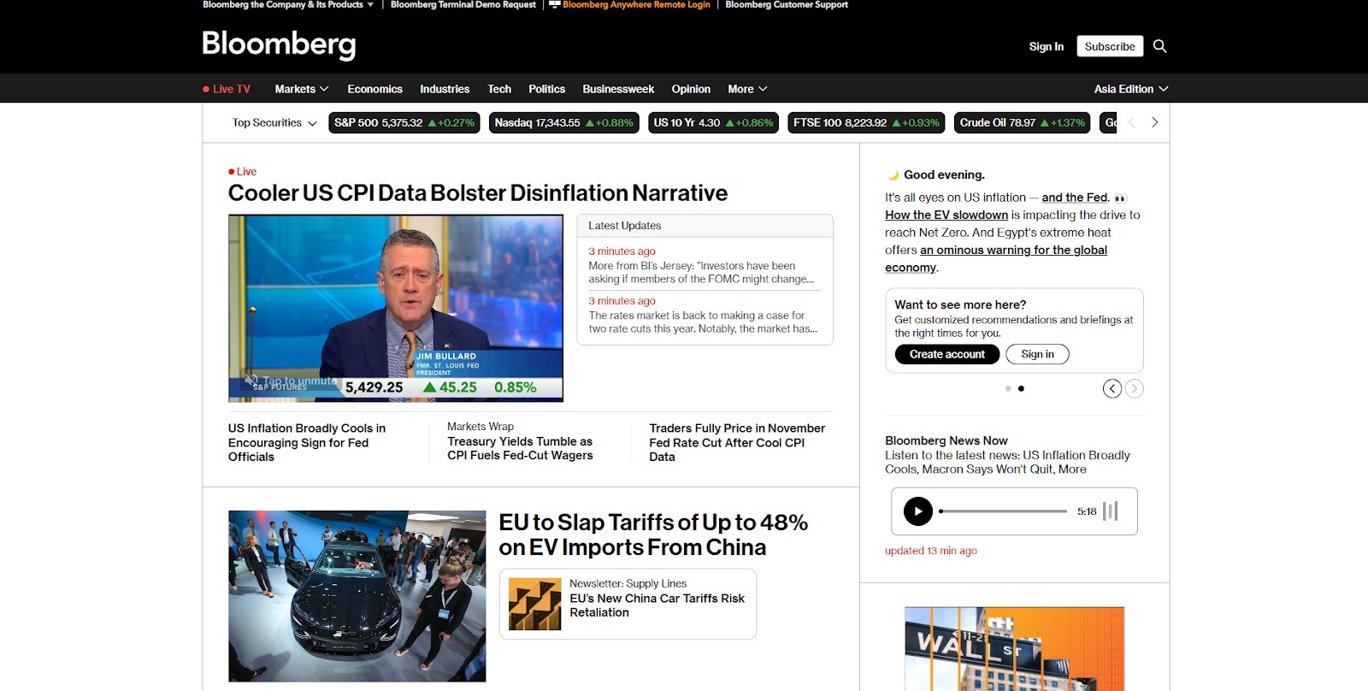
Task: Click the Nasdaq ticker chip
Action: (564, 122)
